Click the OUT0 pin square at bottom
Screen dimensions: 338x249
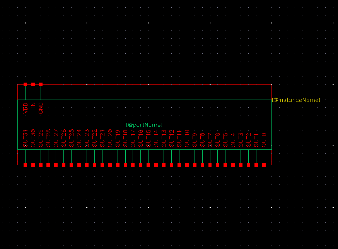coord(264,165)
